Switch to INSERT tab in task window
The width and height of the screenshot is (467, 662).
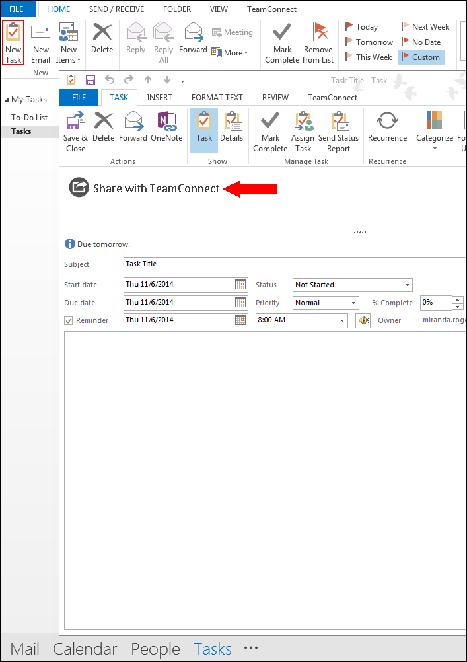(x=159, y=98)
